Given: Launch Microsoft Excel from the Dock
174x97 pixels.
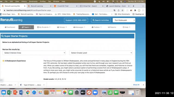Looking at the screenshot, I should point(10,92).
